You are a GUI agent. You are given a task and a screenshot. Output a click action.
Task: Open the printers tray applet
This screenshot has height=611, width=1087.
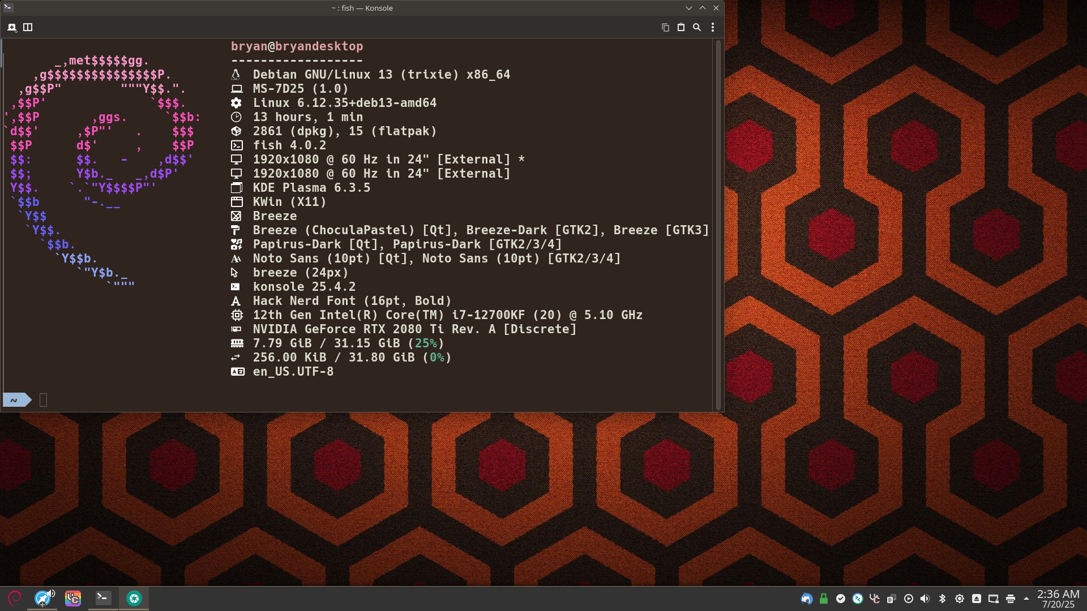1011,599
